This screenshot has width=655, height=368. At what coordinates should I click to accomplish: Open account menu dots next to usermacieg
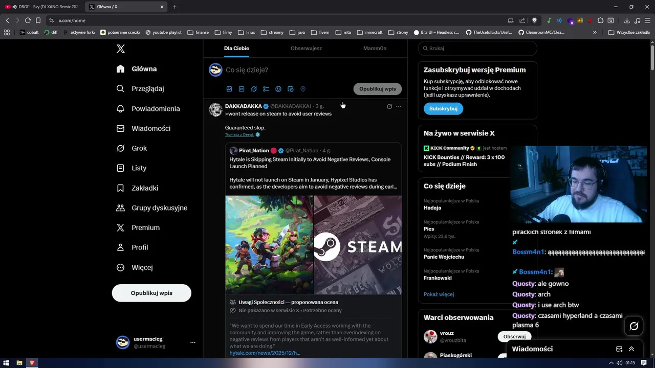pos(193,342)
